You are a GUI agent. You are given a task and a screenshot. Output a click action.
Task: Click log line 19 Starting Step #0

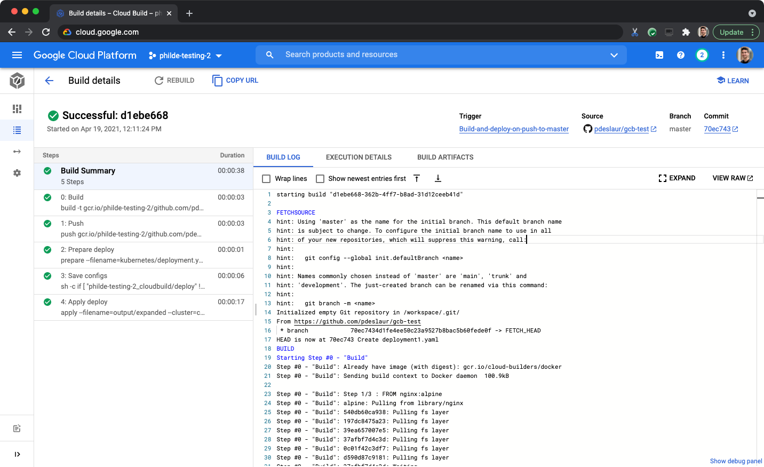[322, 358]
